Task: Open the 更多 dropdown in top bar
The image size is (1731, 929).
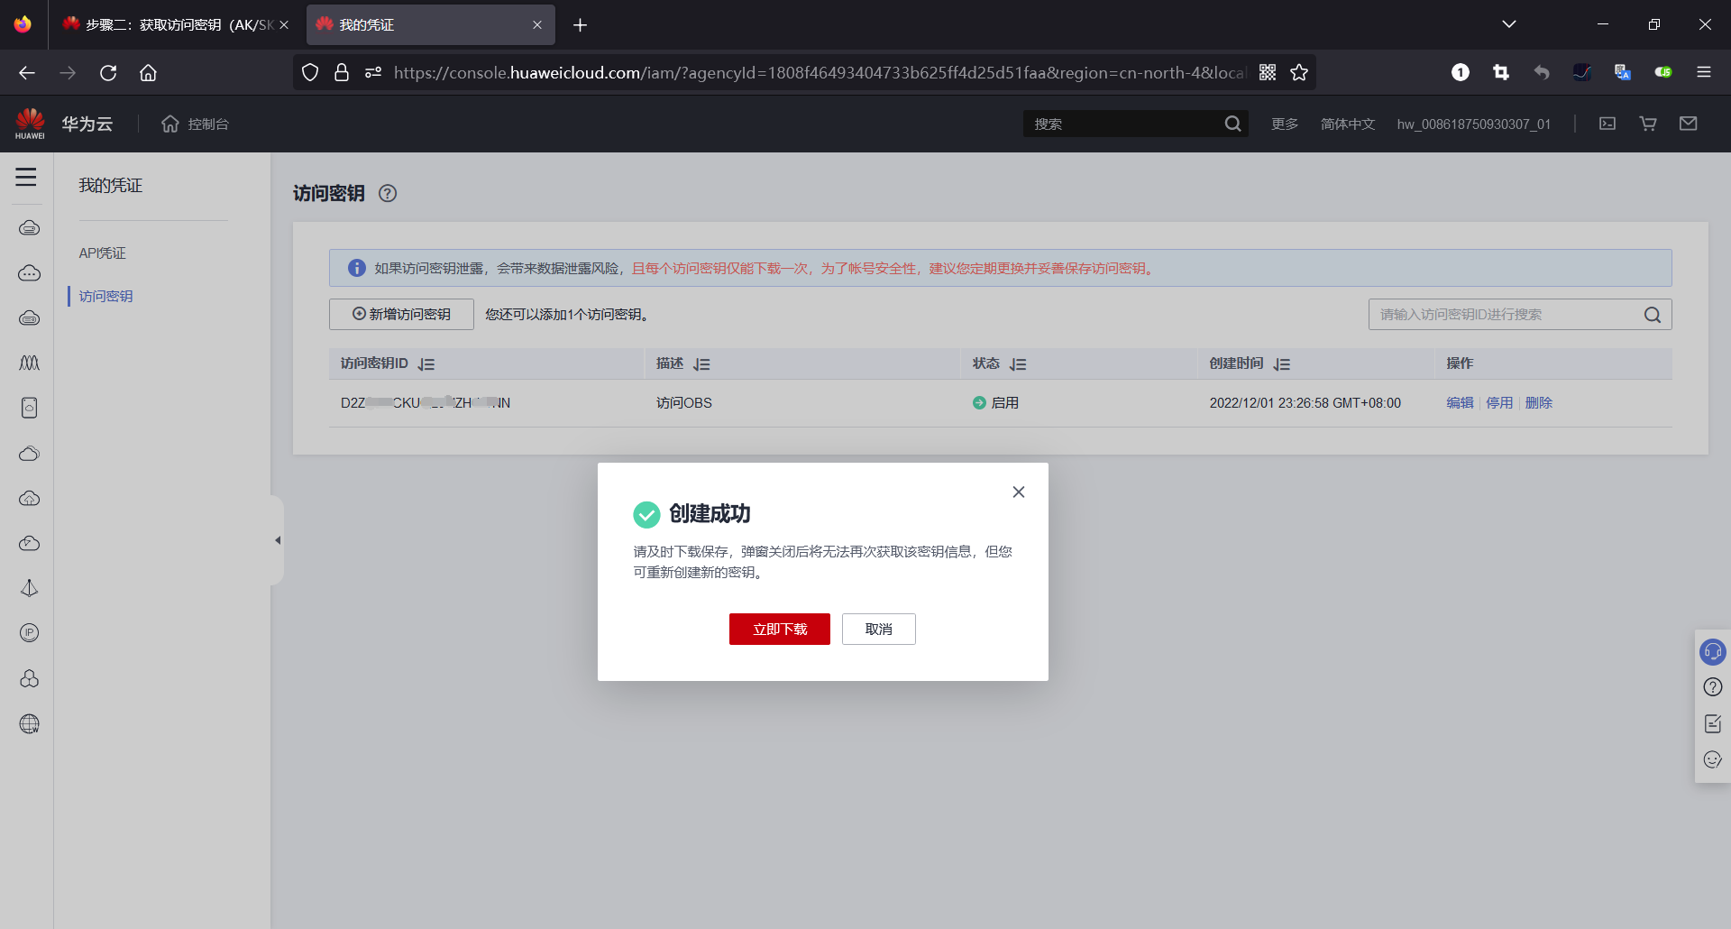Action: [1284, 124]
